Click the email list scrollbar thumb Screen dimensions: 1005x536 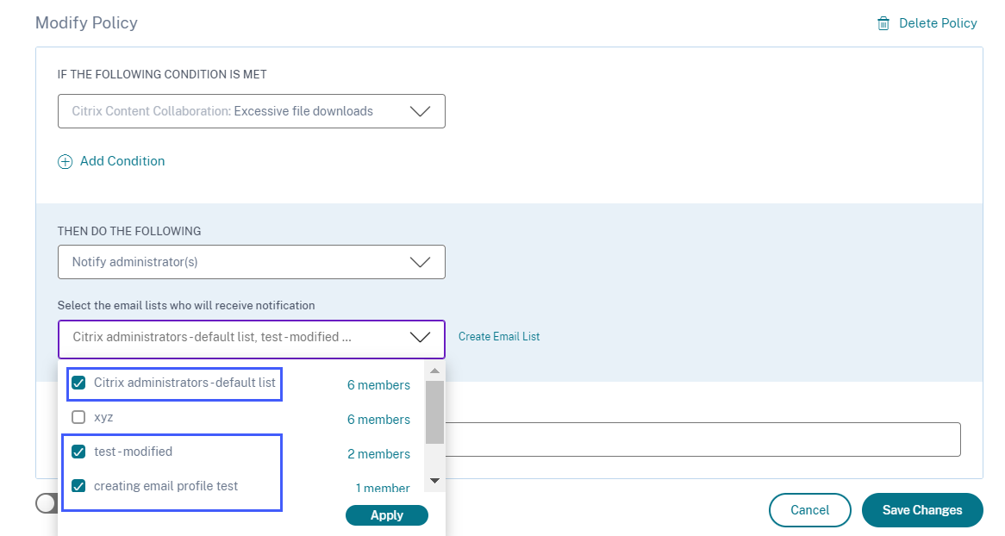point(434,412)
